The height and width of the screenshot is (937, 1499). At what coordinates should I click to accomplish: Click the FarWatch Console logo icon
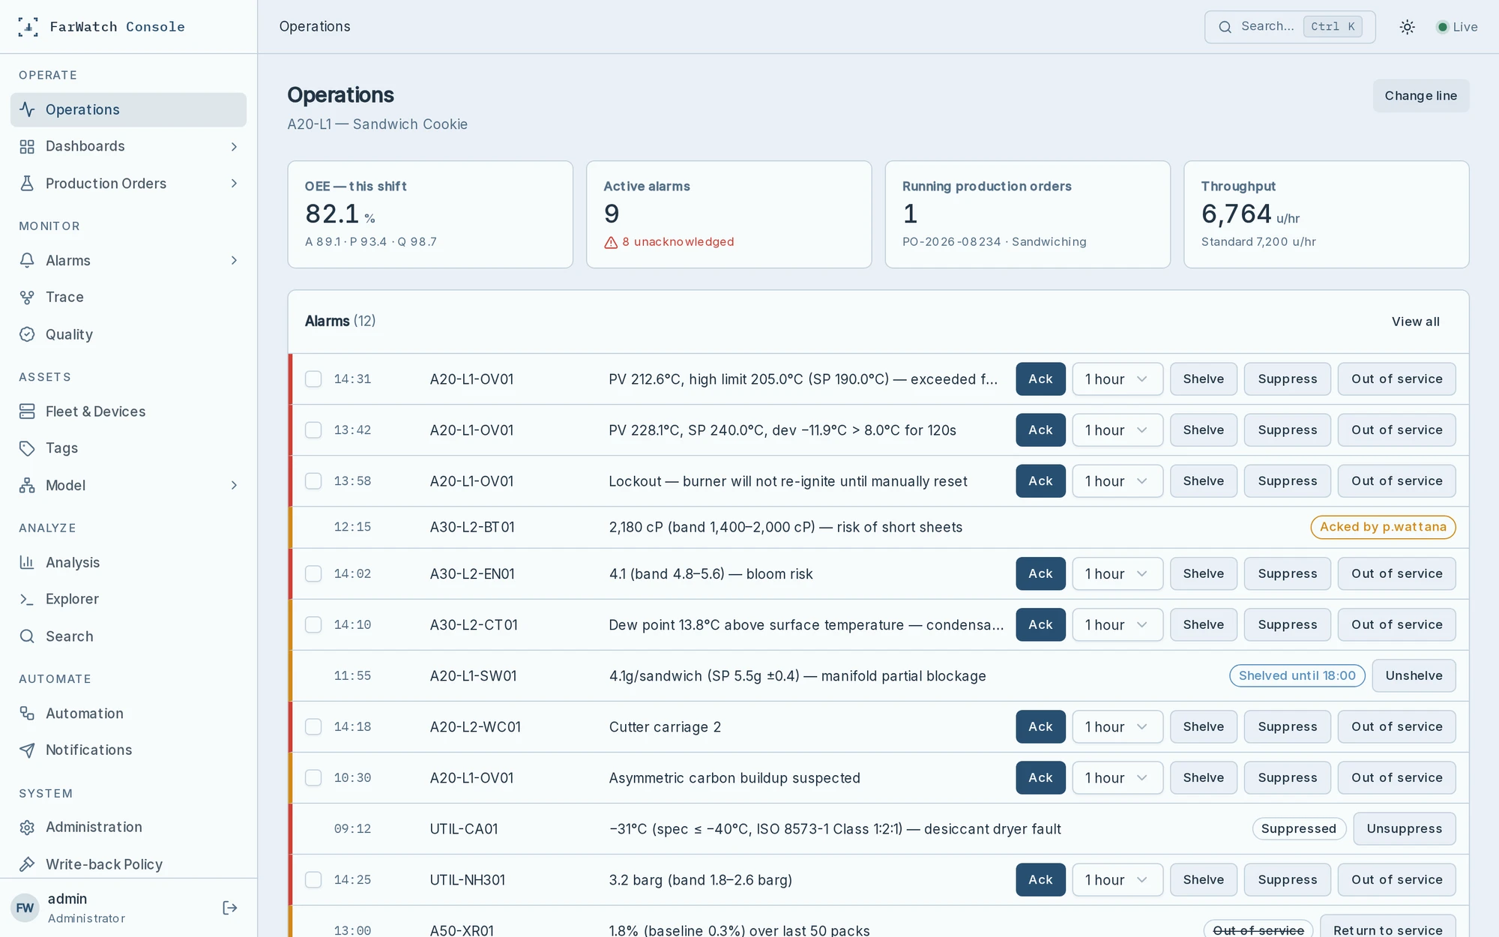(28, 27)
